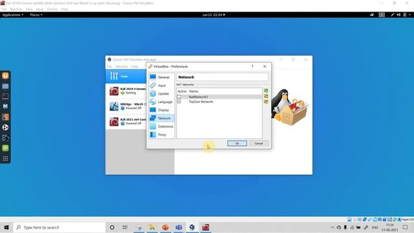Click Kali top bar workspace switcher icon
The image size is (414, 233).
[382, 15]
